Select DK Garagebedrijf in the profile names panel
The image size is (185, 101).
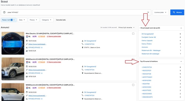coord(148,34)
